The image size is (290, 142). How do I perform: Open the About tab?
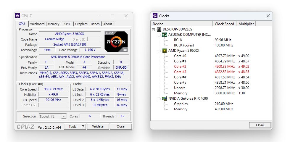click(108, 24)
